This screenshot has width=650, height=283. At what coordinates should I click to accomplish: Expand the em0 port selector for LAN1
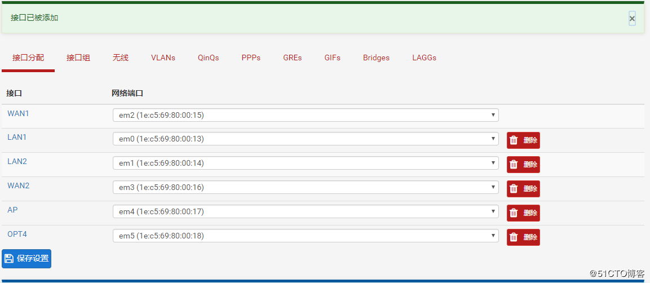[306, 139]
